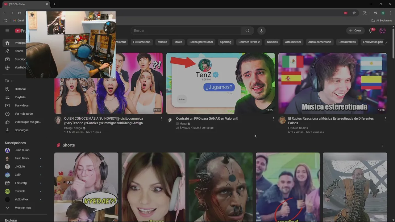Click the browser back arrow
This screenshot has width=395, height=222.
click(x=4, y=13)
